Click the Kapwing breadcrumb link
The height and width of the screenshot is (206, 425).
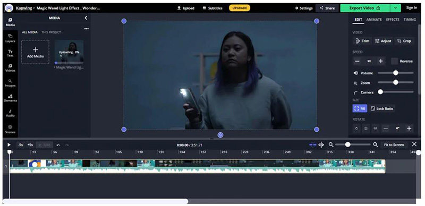23,8
